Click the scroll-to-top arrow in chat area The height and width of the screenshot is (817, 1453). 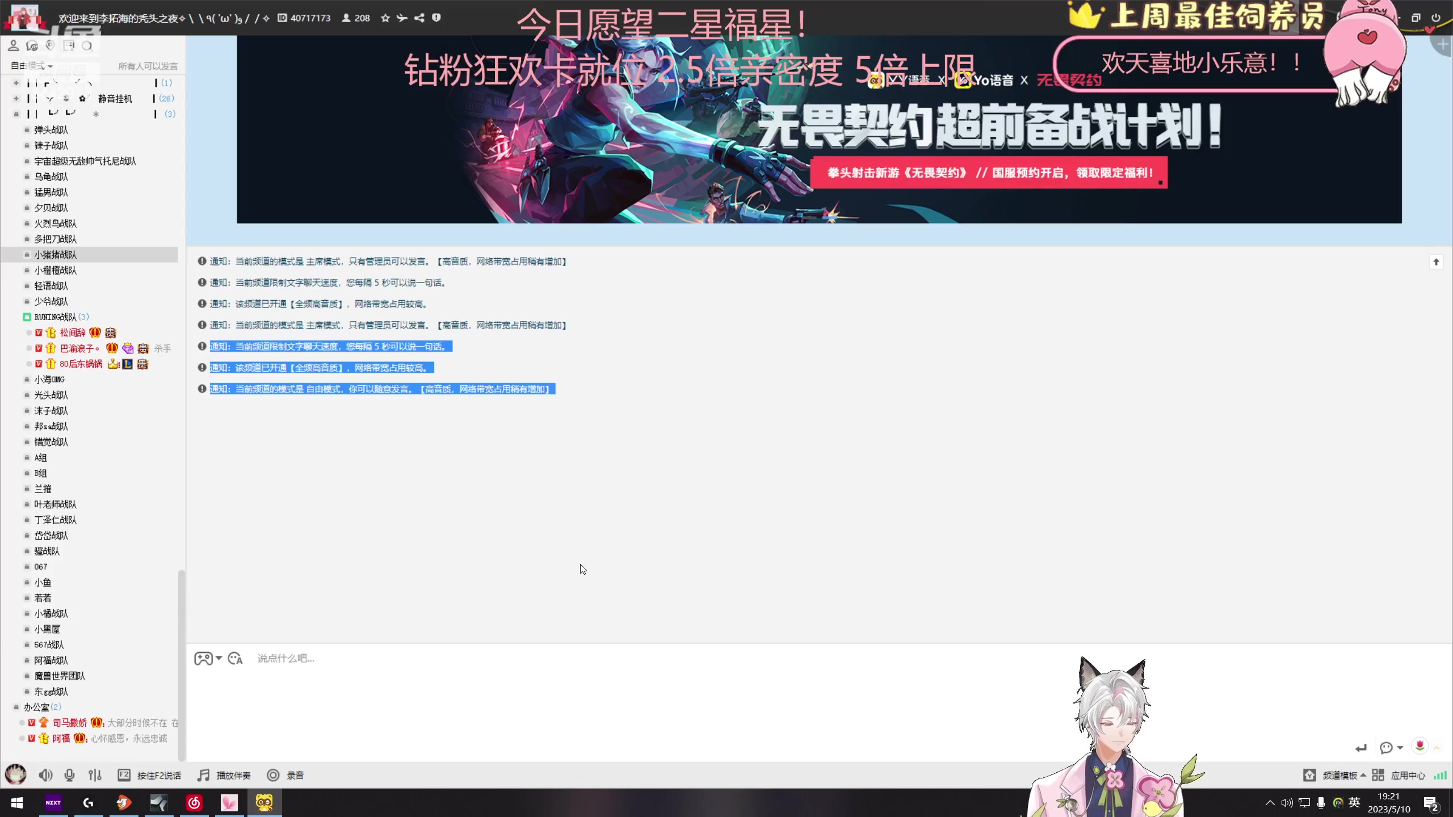tap(1436, 262)
